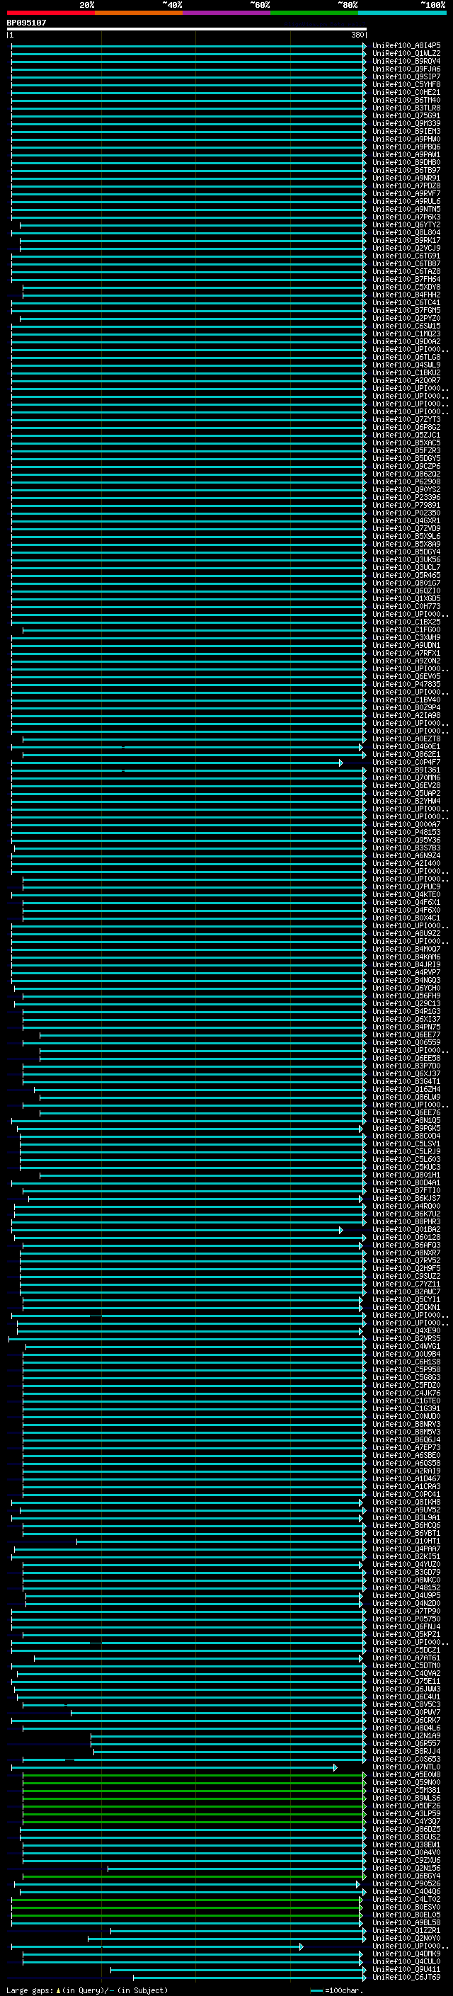Select UniRef100_P48152 hit

pos(406,1587)
